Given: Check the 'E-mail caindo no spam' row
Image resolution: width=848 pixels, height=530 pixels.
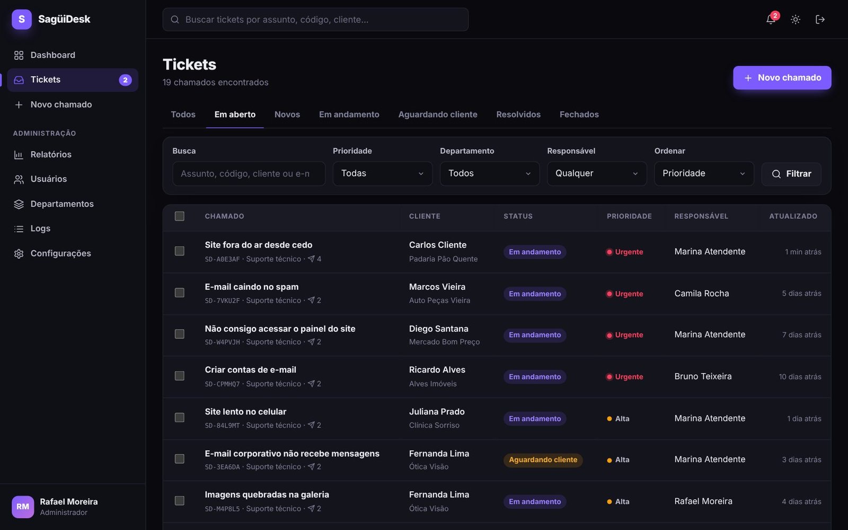Looking at the screenshot, I should (x=180, y=293).
